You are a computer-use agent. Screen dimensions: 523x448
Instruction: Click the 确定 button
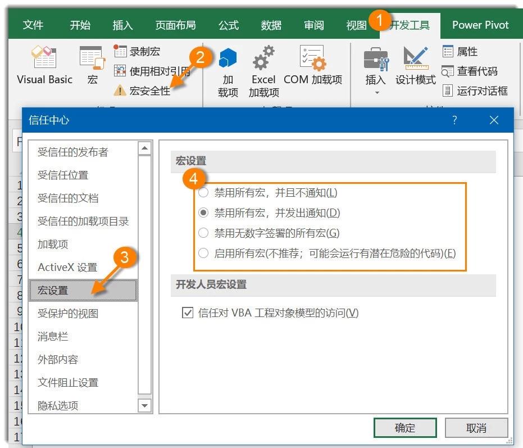(405, 428)
